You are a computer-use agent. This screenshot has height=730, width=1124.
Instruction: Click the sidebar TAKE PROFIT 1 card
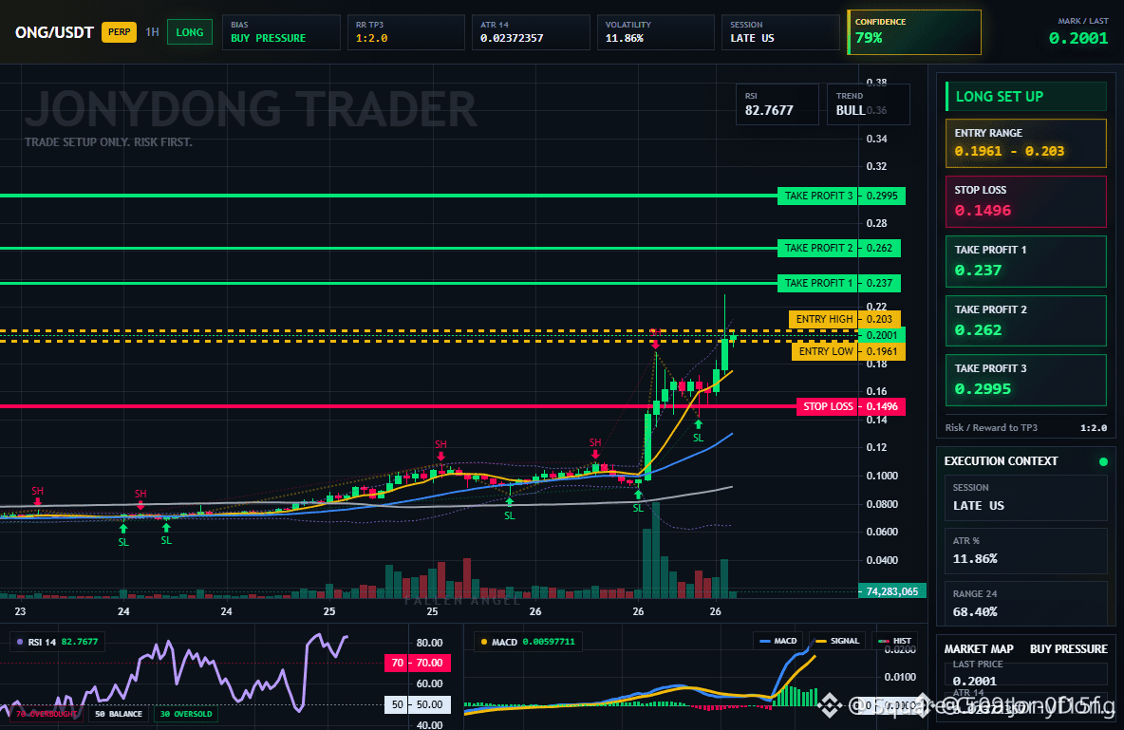[1026, 262]
